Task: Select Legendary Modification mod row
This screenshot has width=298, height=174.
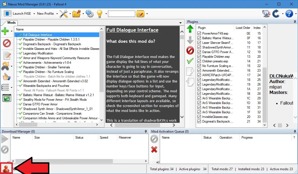Action: pos(57,53)
